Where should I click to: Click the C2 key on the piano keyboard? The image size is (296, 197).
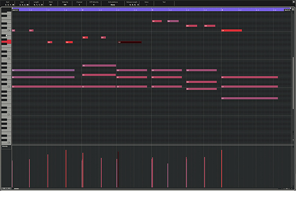[x=6, y=87]
